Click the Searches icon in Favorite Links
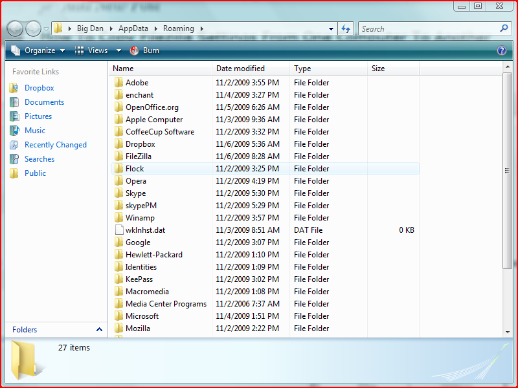The image size is (518, 388). [14, 158]
